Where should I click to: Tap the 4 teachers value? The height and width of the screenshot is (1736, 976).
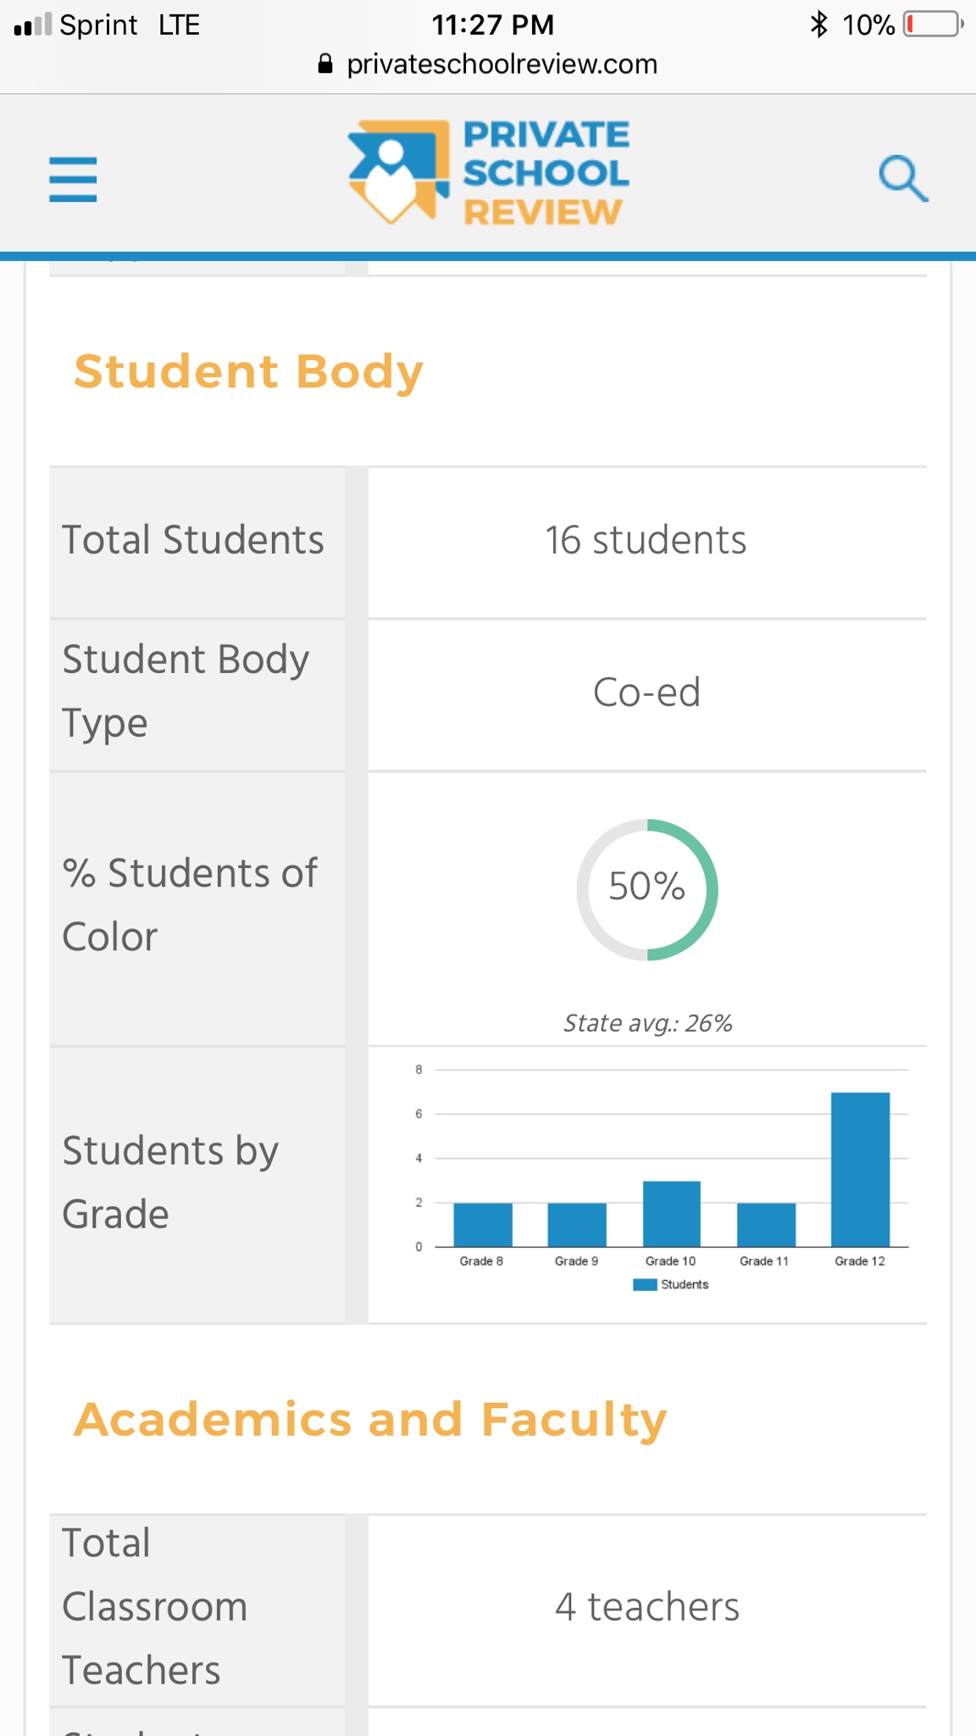coord(647,1606)
